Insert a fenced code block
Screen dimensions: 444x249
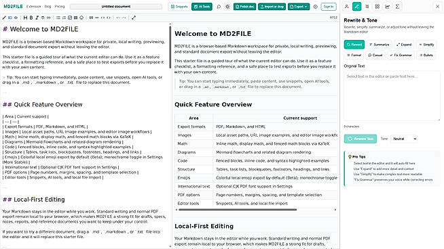click(109, 18)
